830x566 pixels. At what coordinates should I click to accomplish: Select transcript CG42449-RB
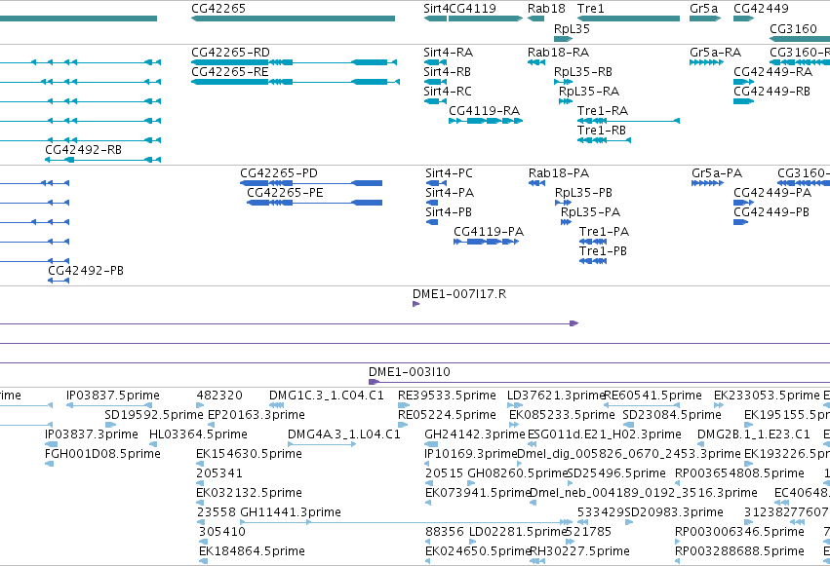[x=743, y=101]
